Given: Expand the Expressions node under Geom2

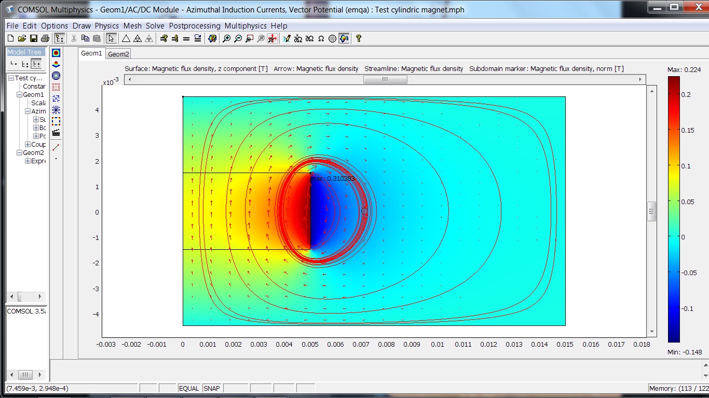Looking at the screenshot, I should [x=28, y=161].
